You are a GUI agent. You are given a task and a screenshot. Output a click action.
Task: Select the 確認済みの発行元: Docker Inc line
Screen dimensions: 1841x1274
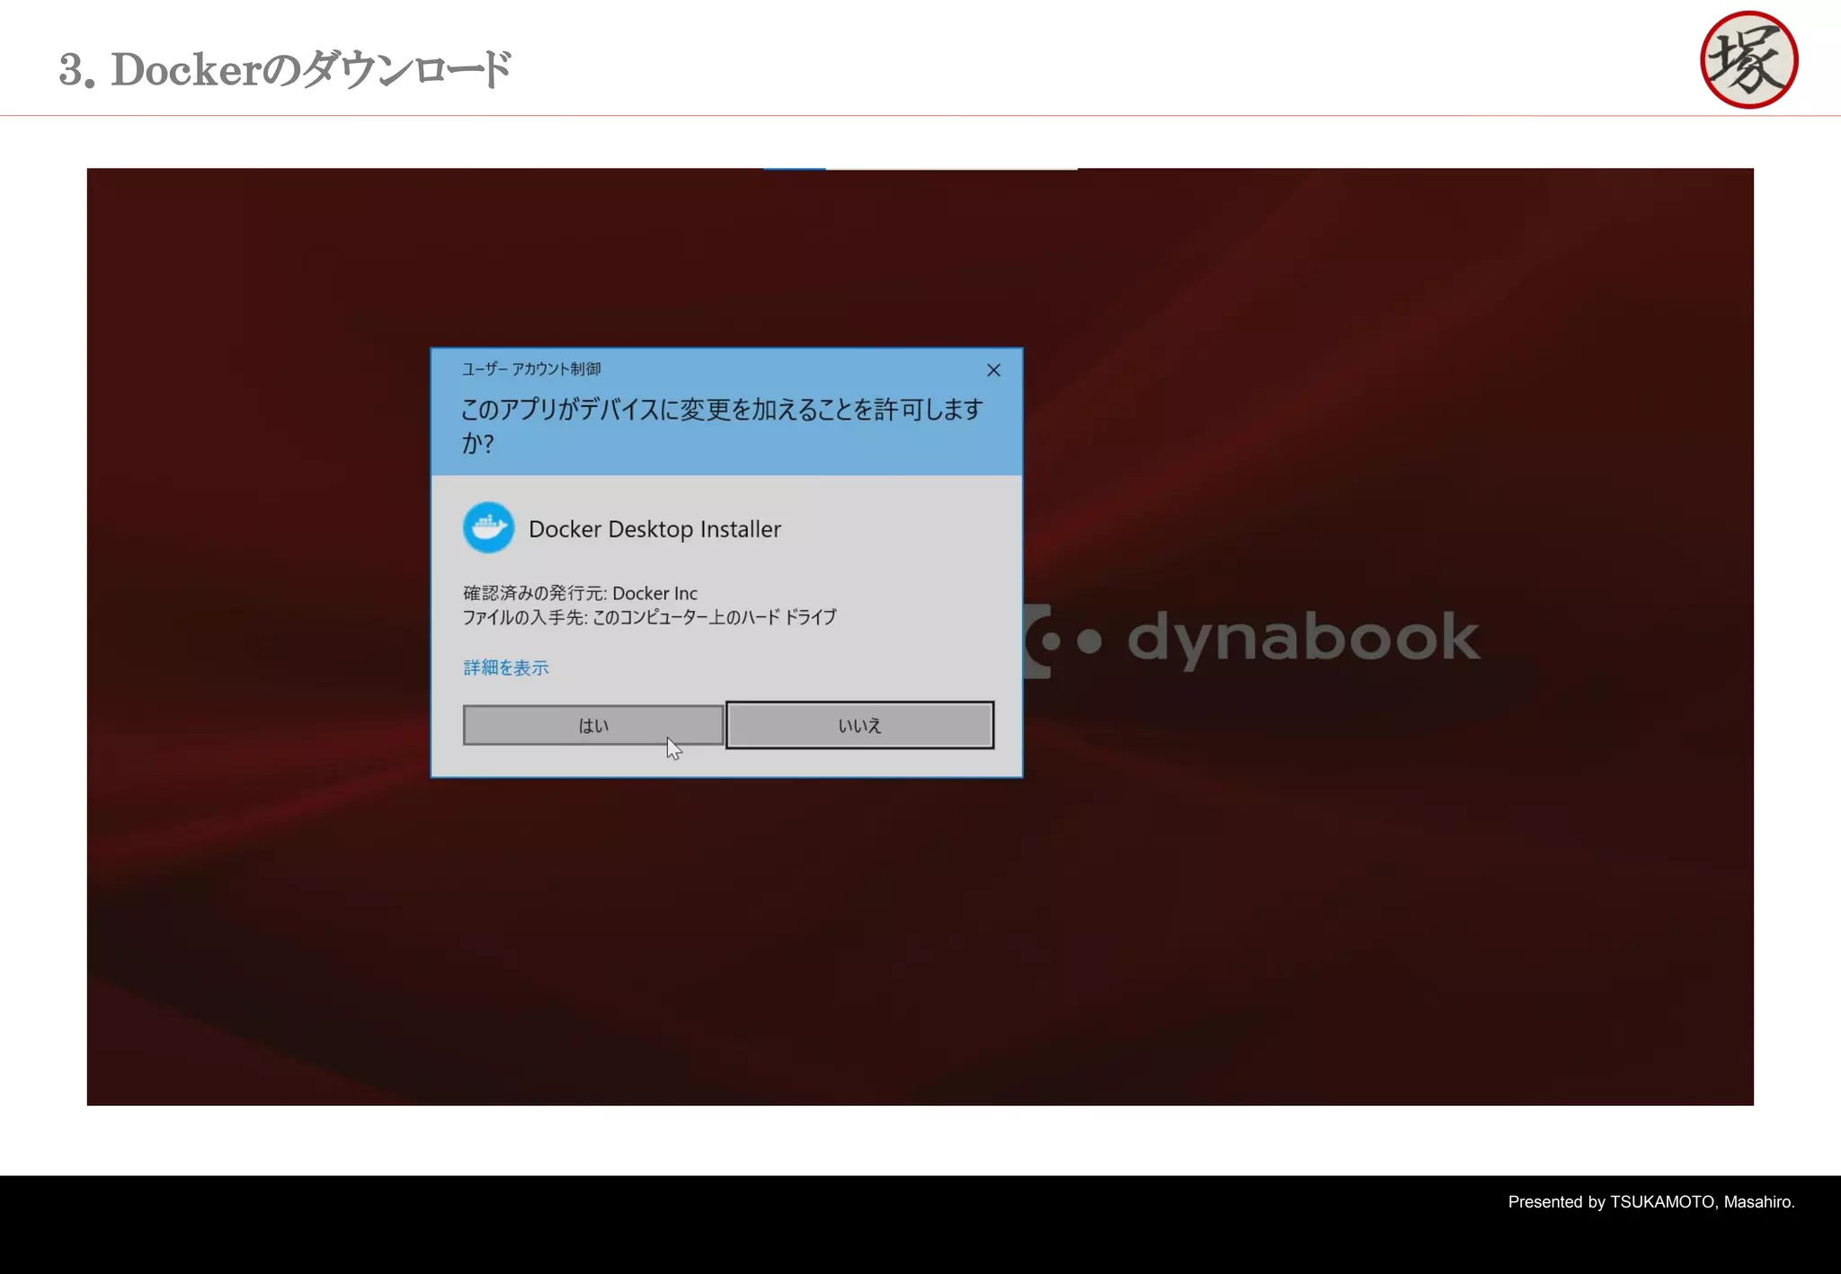(580, 593)
